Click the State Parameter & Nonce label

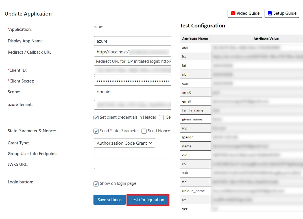(32, 131)
